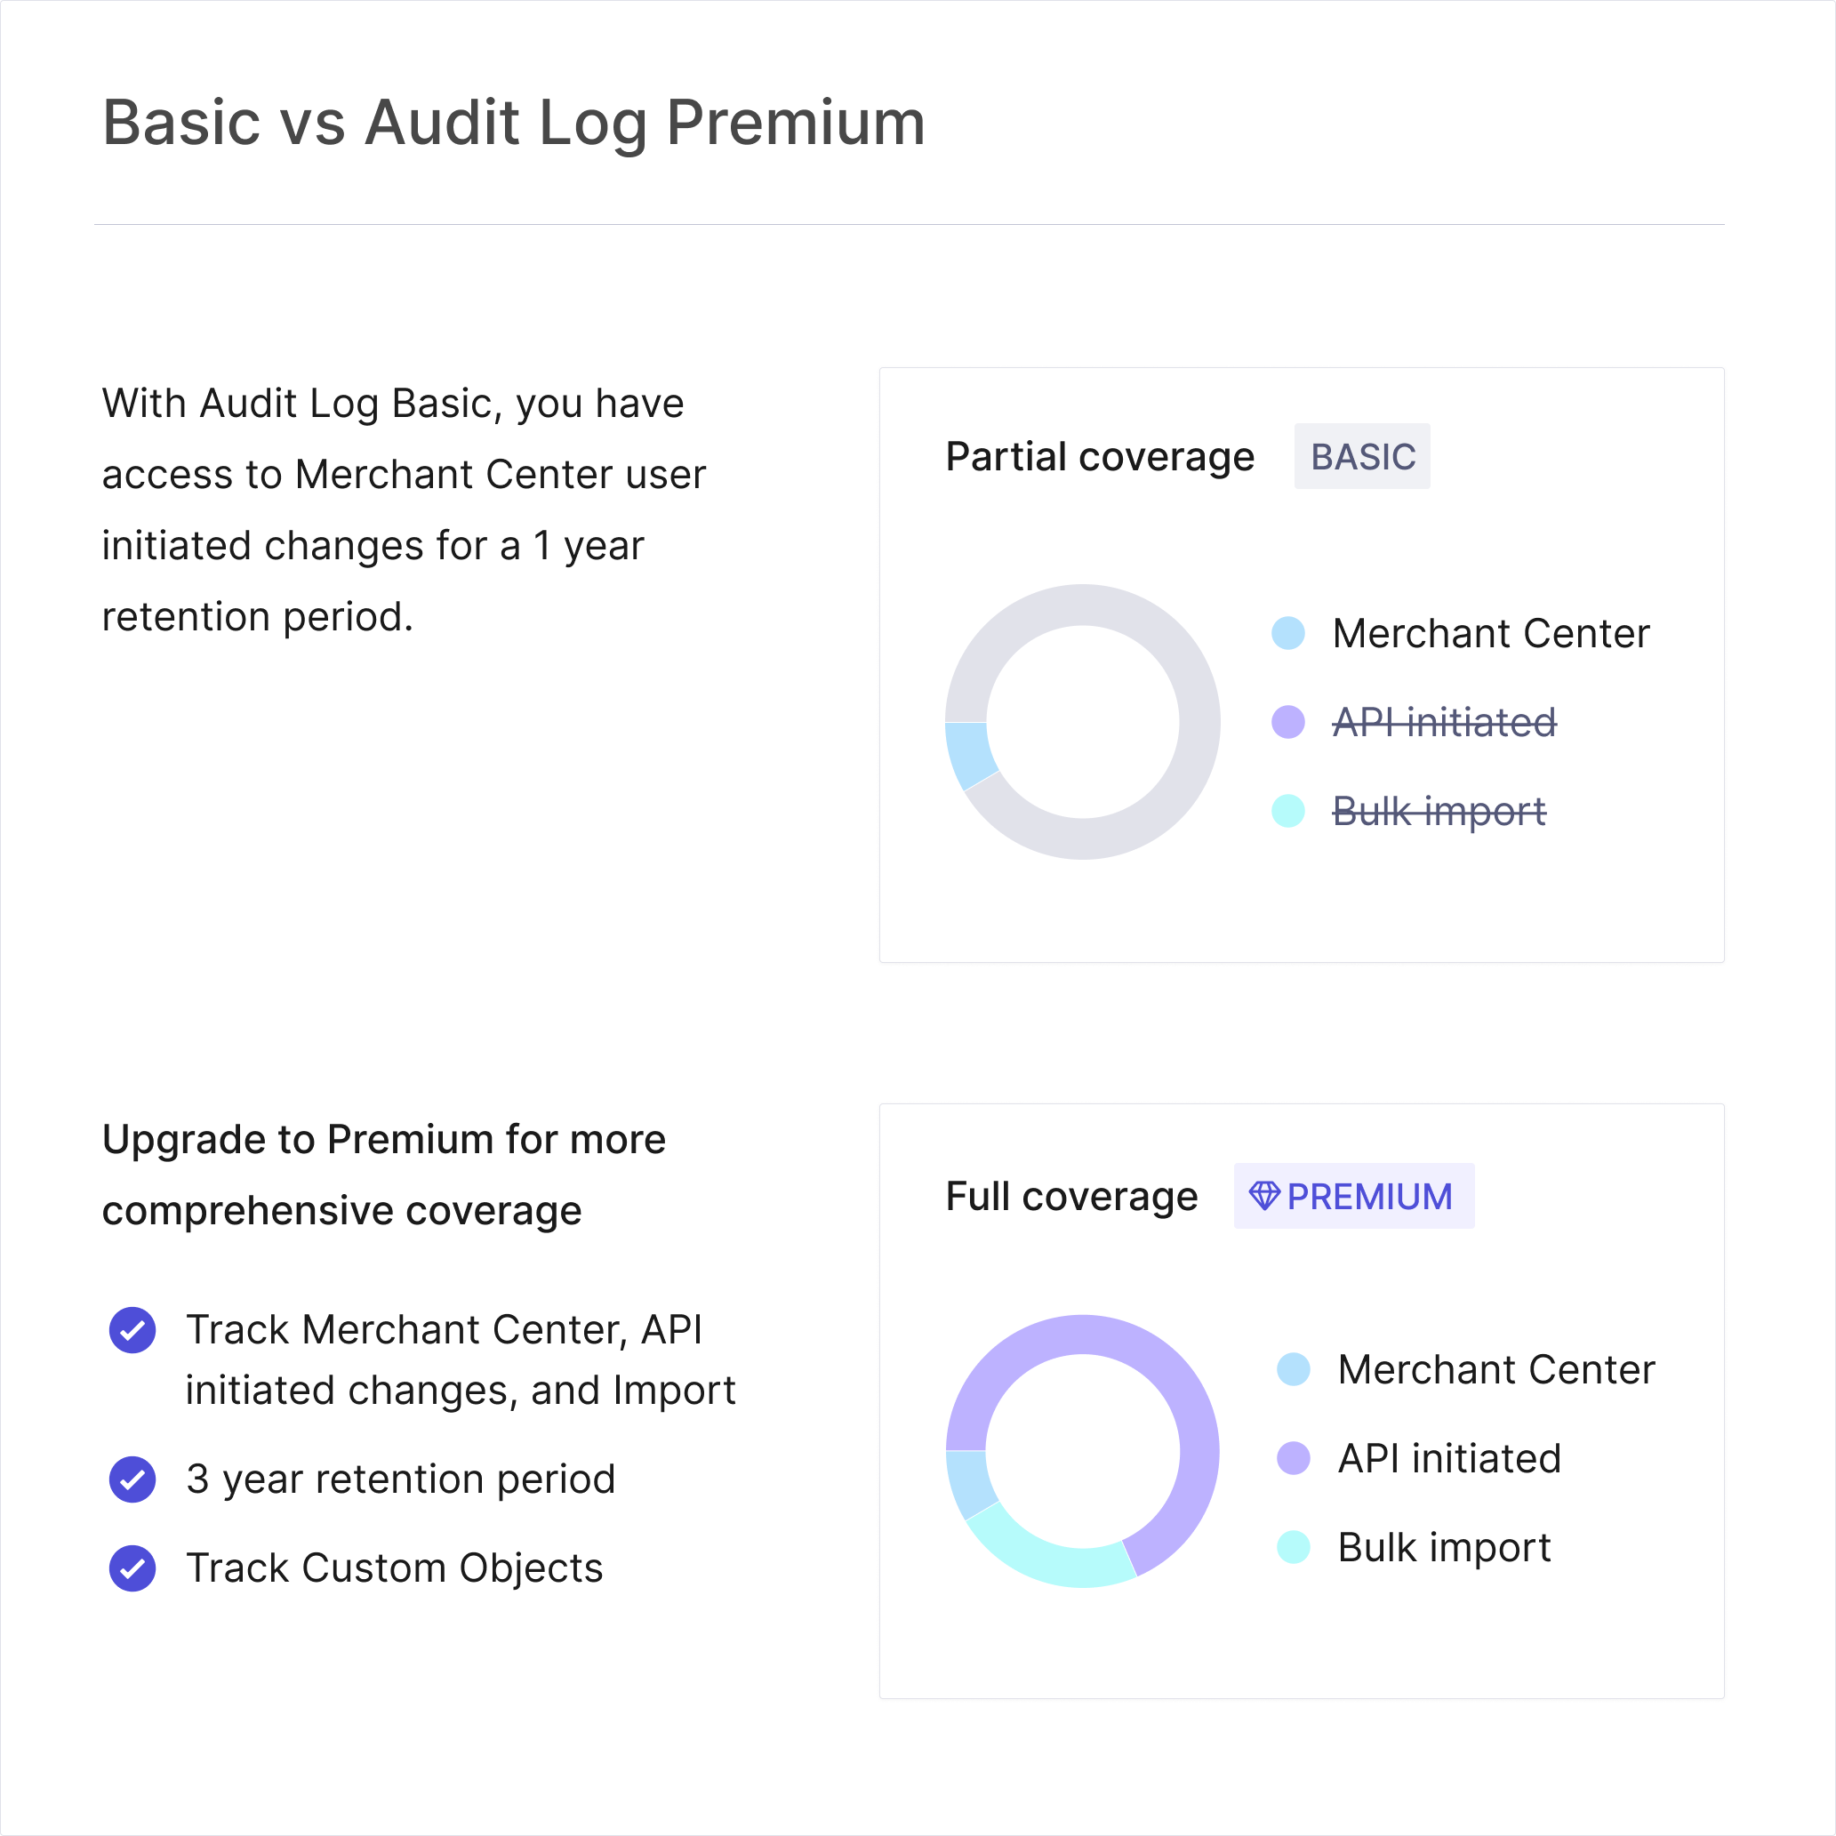Select the struck-through Bulk import label
This screenshot has width=1836, height=1836.
click(x=1439, y=812)
